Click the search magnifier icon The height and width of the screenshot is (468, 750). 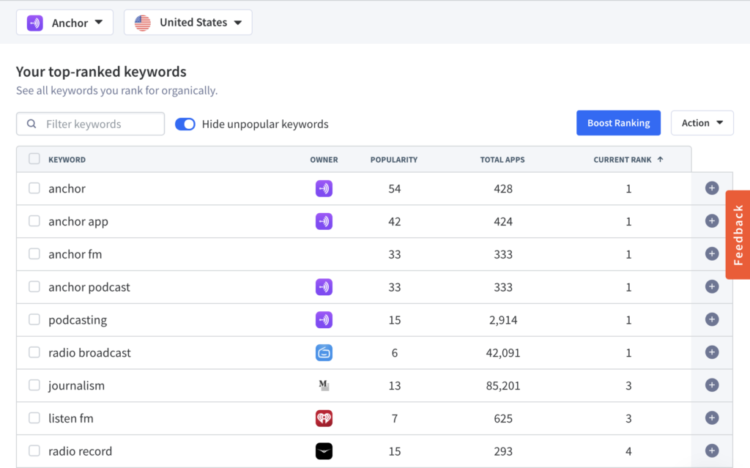pyautogui.click(x=31, y=124)
